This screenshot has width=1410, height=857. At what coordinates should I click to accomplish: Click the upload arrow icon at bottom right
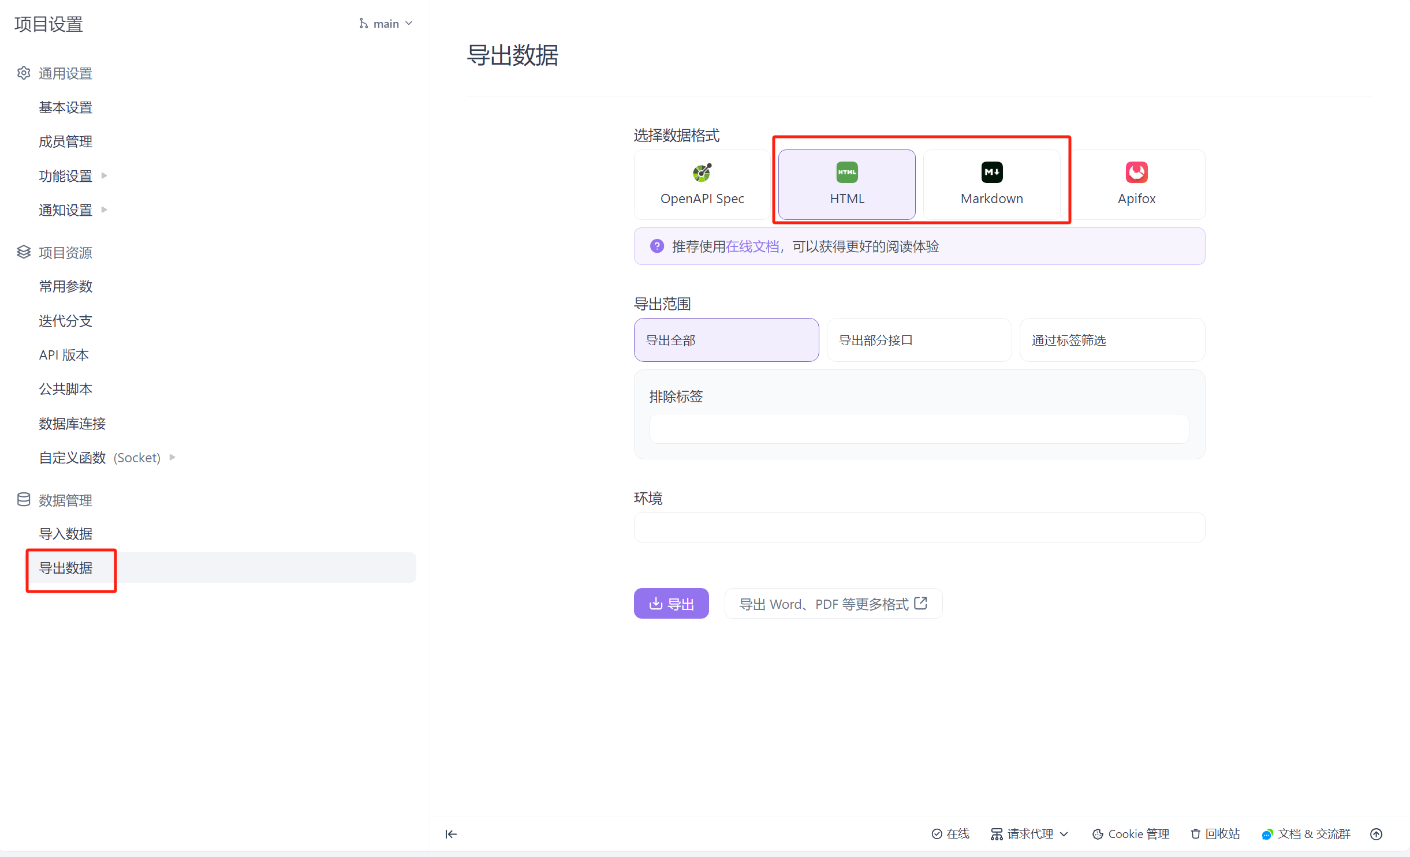1376,834
